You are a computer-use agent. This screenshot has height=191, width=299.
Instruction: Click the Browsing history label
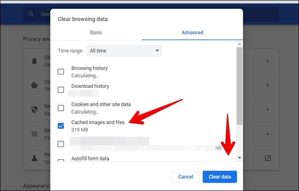pyautogui.click(x=89, y=68)
